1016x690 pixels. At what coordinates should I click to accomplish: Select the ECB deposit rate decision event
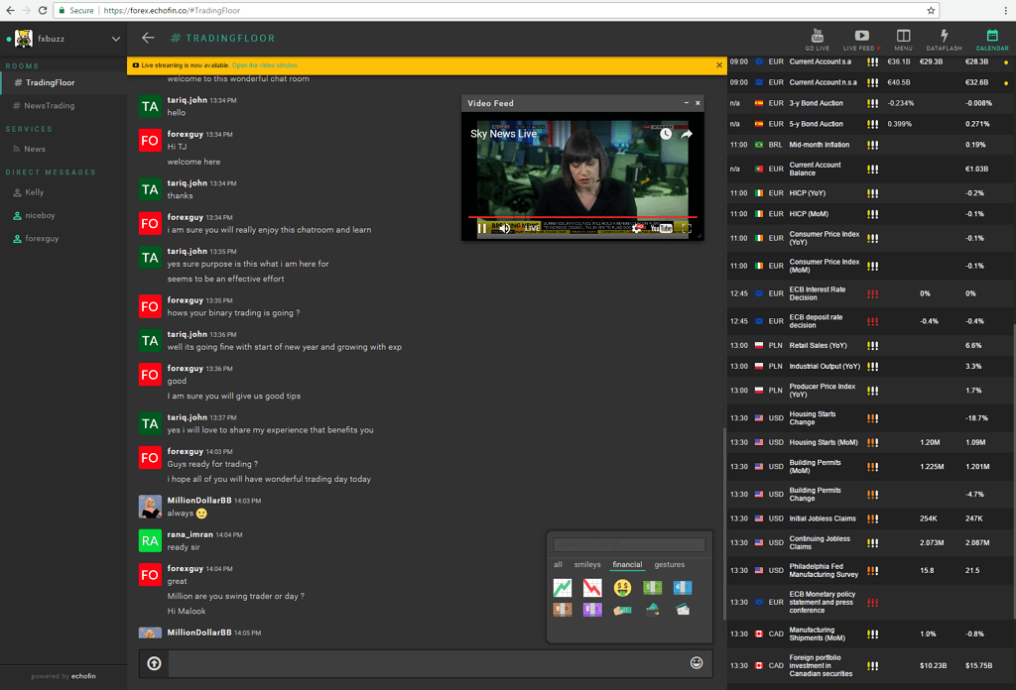coord(868,321)
